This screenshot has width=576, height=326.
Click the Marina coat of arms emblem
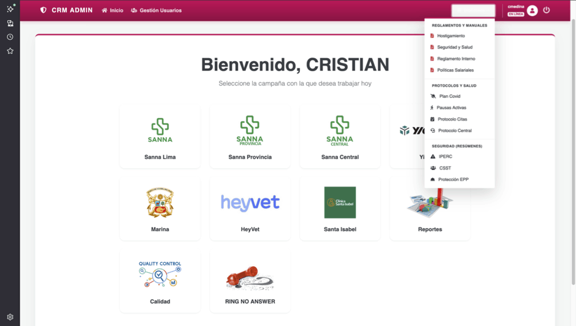[160, 202]
